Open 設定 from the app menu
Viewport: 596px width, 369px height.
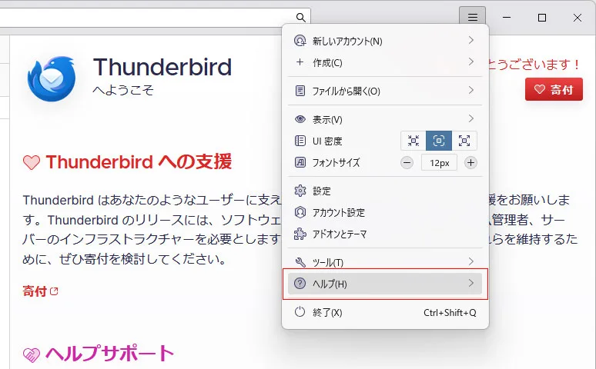[x=385, y=191]
